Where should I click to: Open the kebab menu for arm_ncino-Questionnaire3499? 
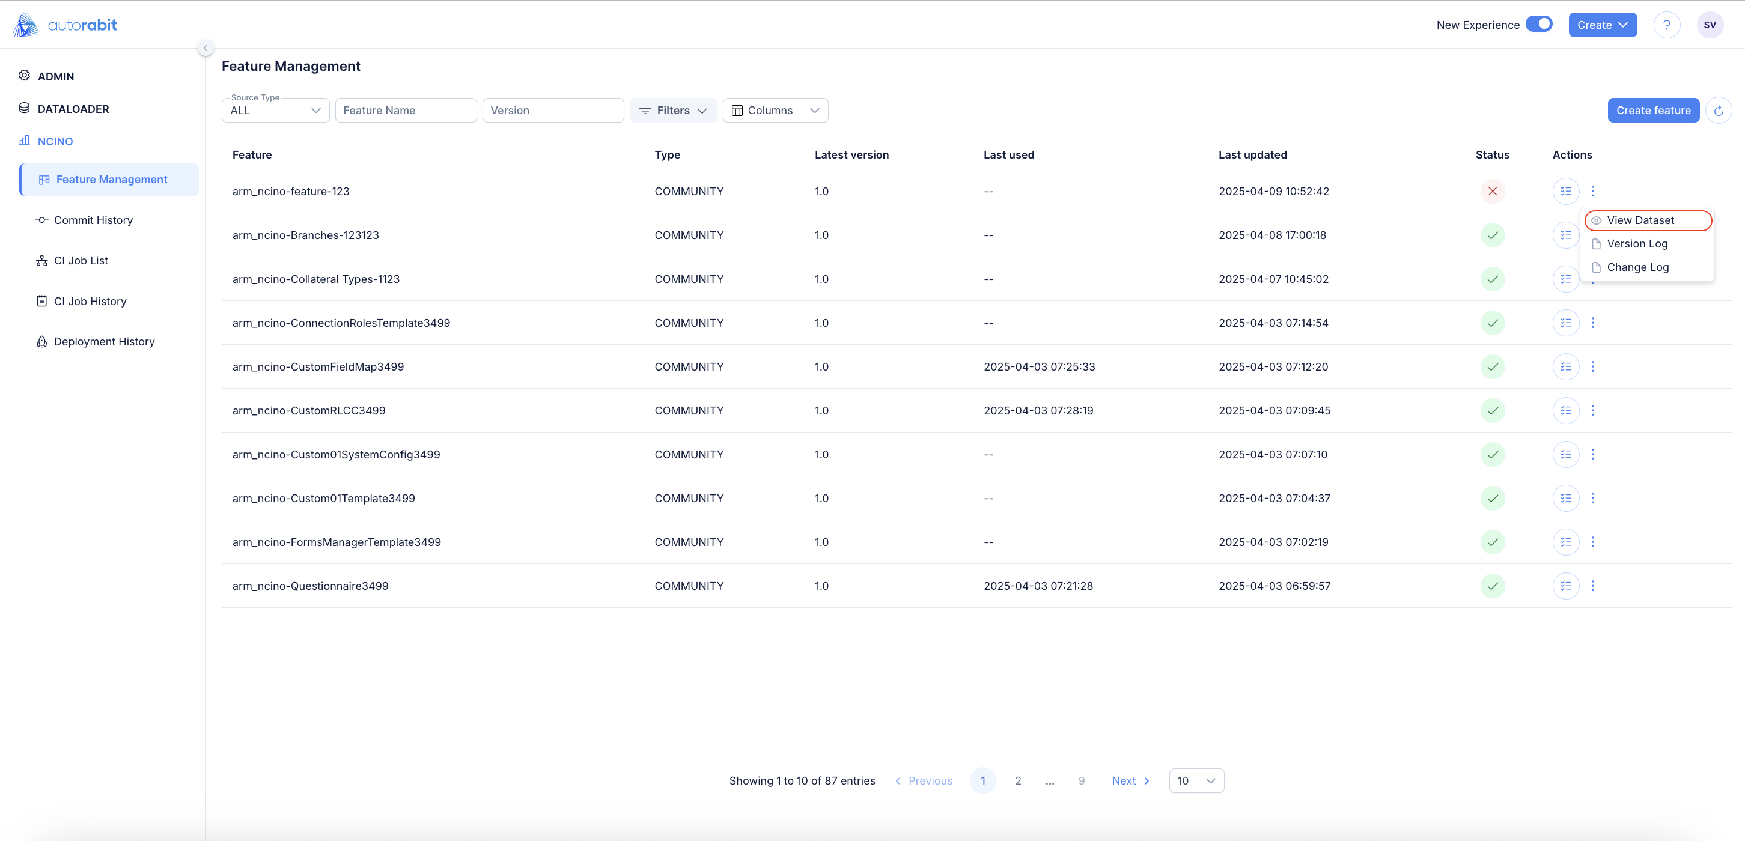[x=1592, y=586]
